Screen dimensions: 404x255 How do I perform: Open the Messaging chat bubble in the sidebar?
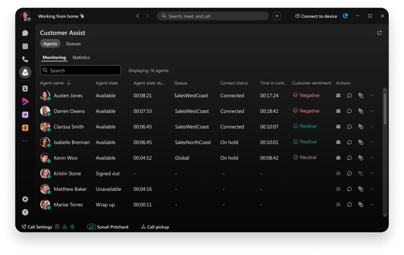(25, 33)
